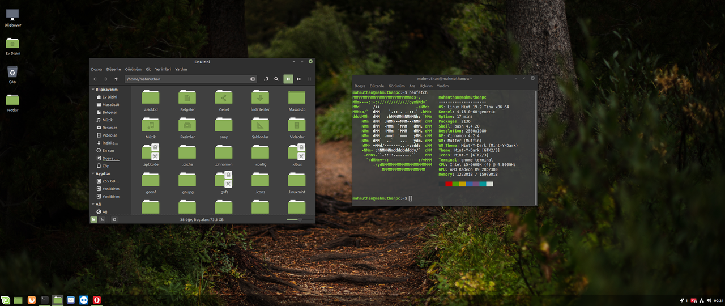The height and width of the screenshot is (306, 725).
Task: Open the terminal's Uçbirim menu
Action: [426, 86]
